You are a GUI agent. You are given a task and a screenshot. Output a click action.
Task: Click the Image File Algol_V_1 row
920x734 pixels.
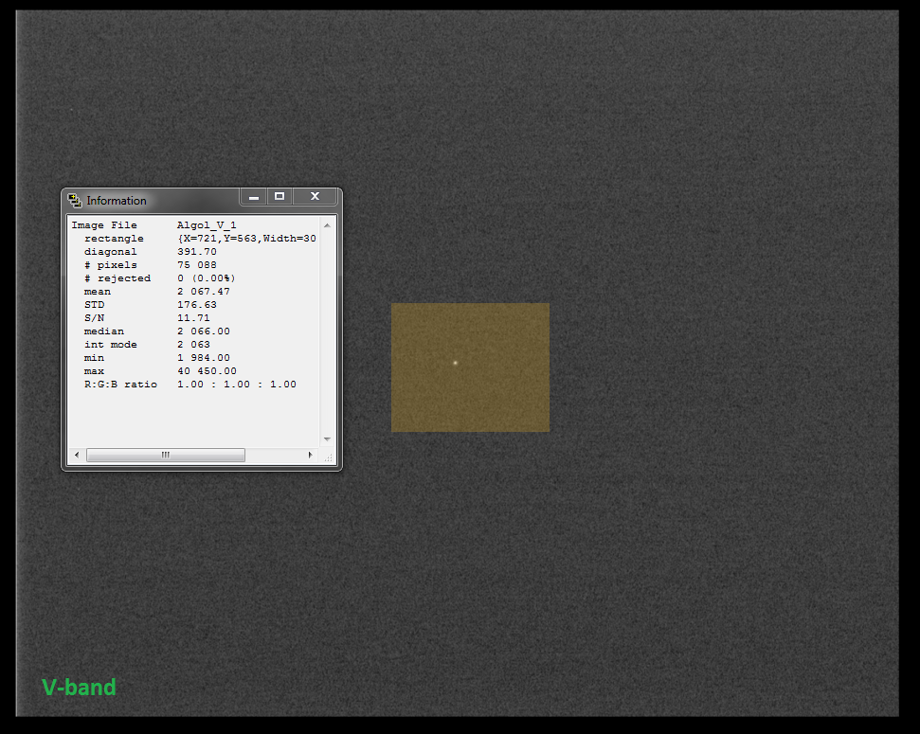153,225
